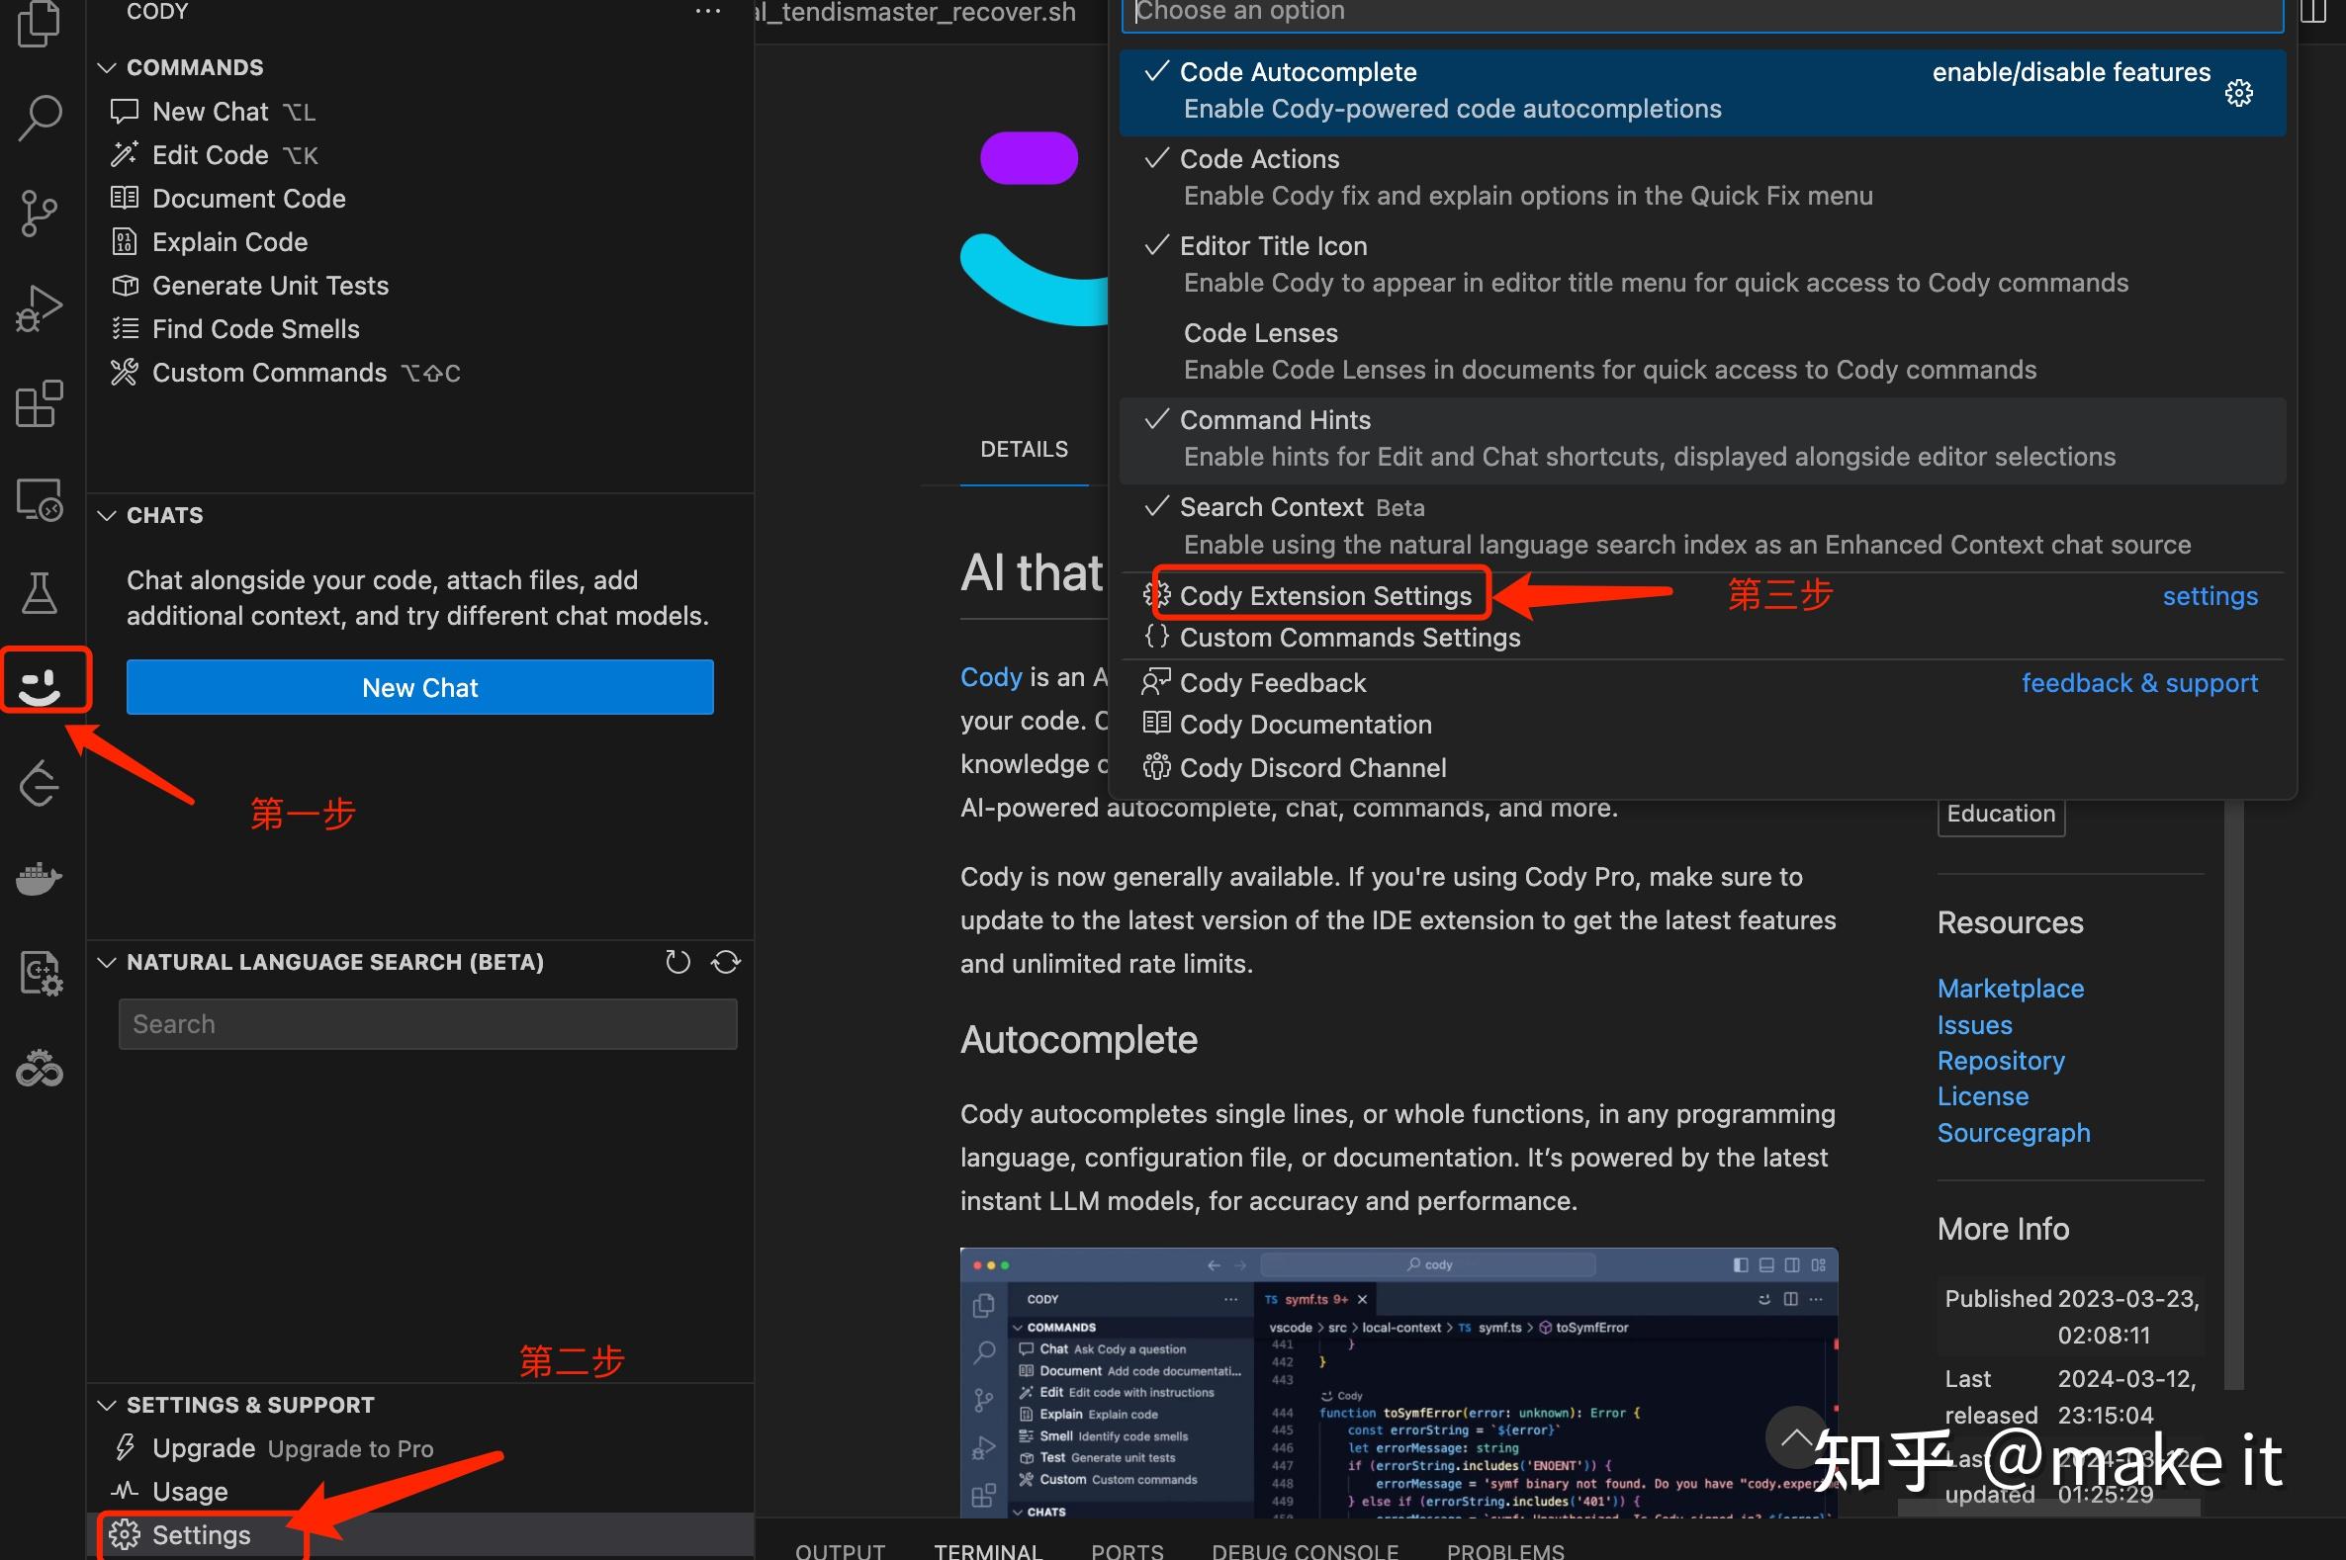Open the Search icon in the activity bar
Image resolution: width=2346 pixels, height=1560 pixels.
[39, 118]
